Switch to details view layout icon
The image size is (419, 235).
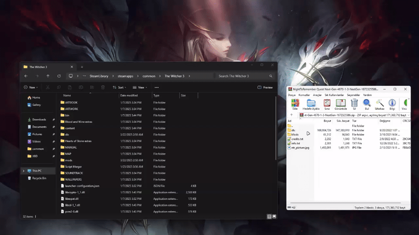pos(269,217)
